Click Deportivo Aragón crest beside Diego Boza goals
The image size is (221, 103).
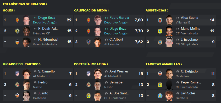[17, 20]
